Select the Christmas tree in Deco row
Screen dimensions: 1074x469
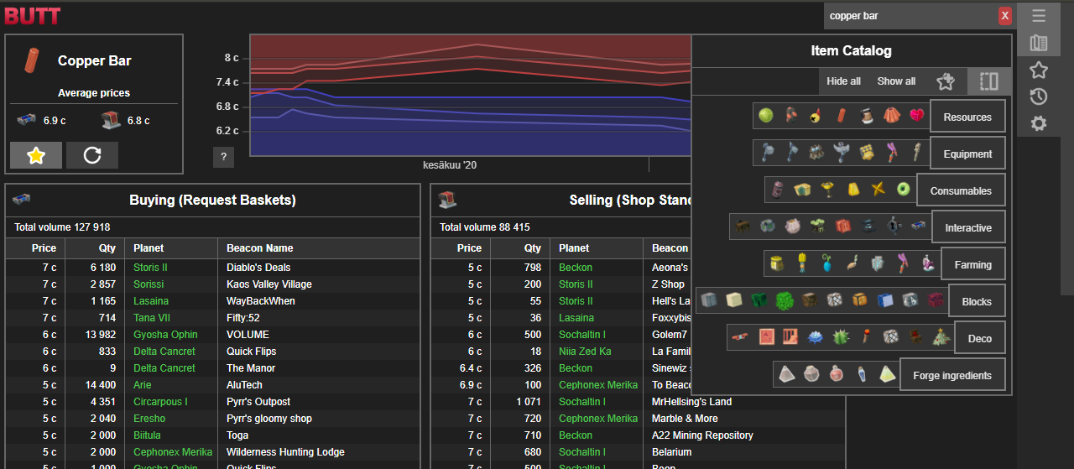point(941,336)
